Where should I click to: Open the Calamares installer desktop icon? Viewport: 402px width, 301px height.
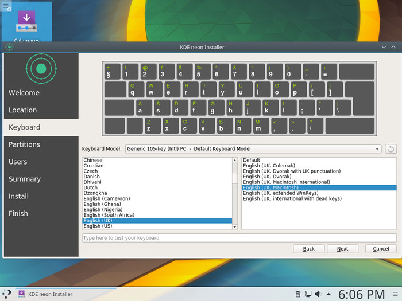[26, 22]
